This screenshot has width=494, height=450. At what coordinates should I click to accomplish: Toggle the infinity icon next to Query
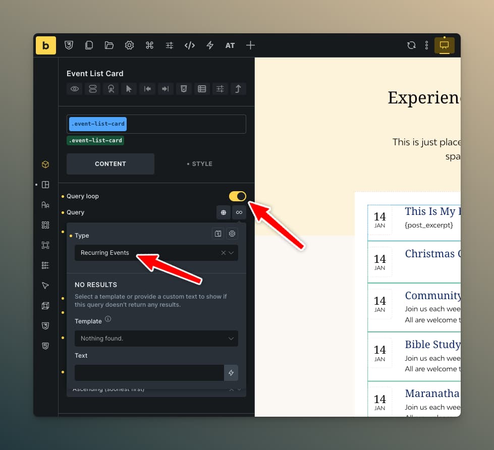[239, 212]
